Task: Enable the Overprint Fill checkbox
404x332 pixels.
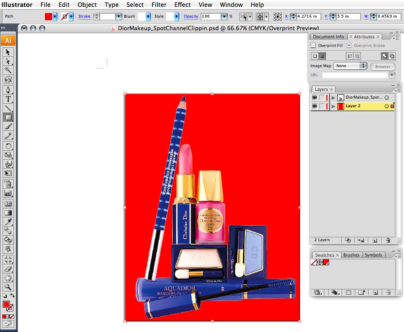Action: 314,46
